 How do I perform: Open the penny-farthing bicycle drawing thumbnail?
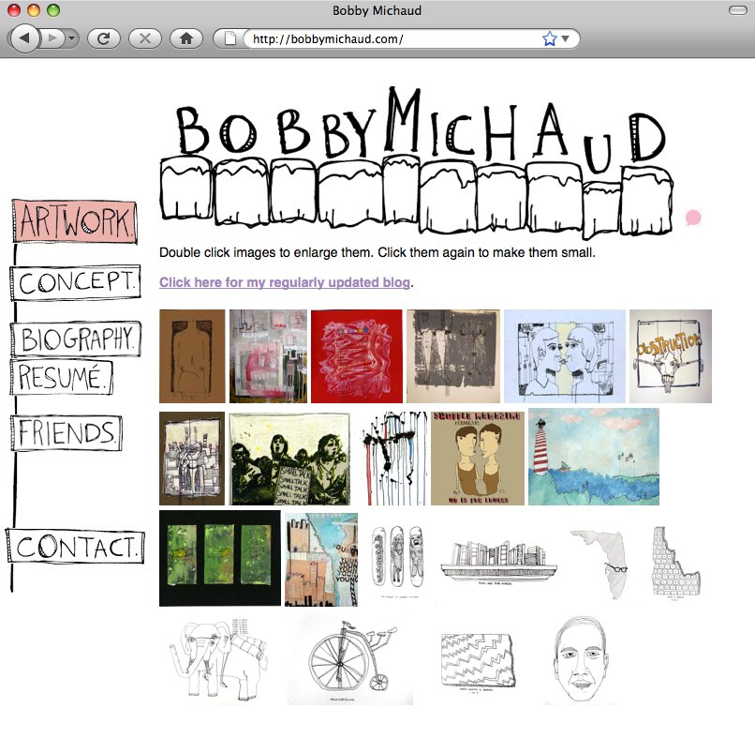click(349, 659)
